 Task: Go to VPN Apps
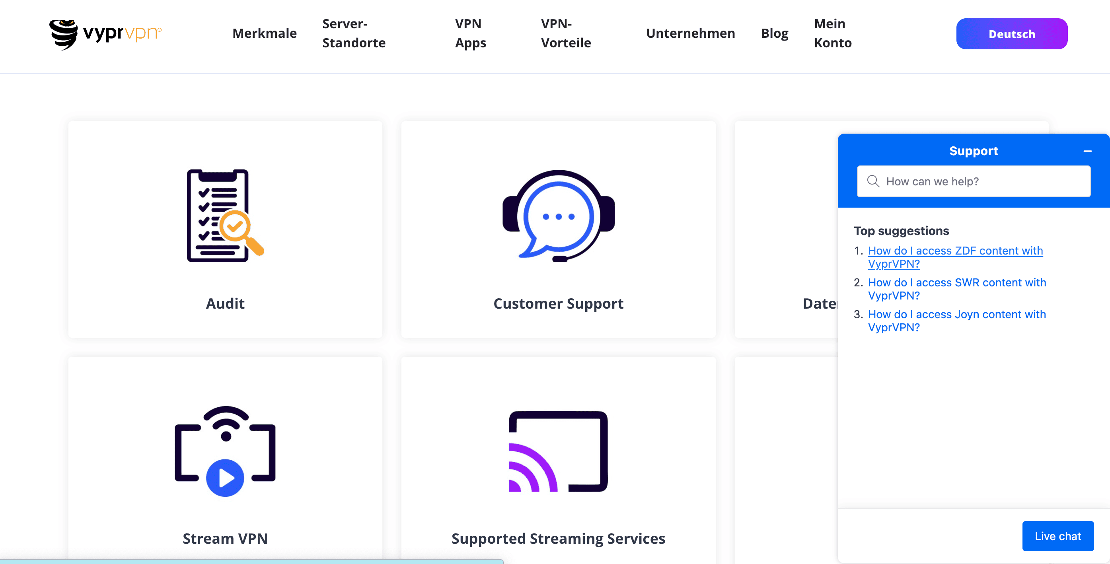[x=470, y=33]
